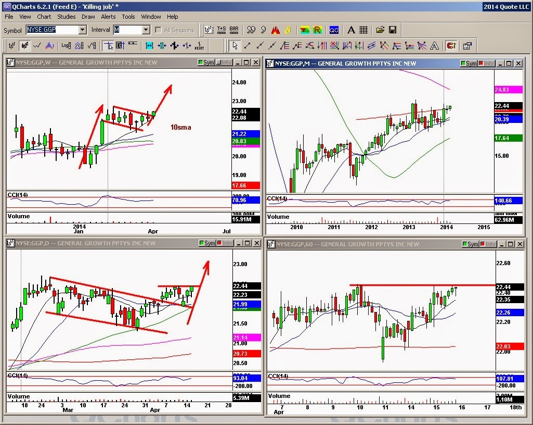Open the T+S time and sales window
Image resolution: width=533 pixels, height=425 pixels.
pos(222,30)
